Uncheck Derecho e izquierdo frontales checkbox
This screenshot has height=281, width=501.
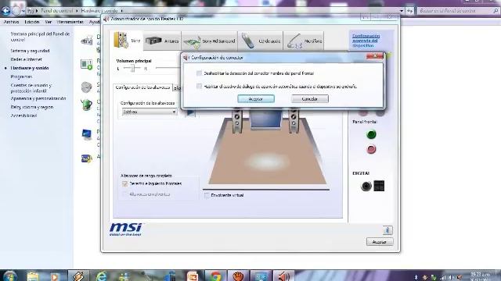(x=124, y=183)
